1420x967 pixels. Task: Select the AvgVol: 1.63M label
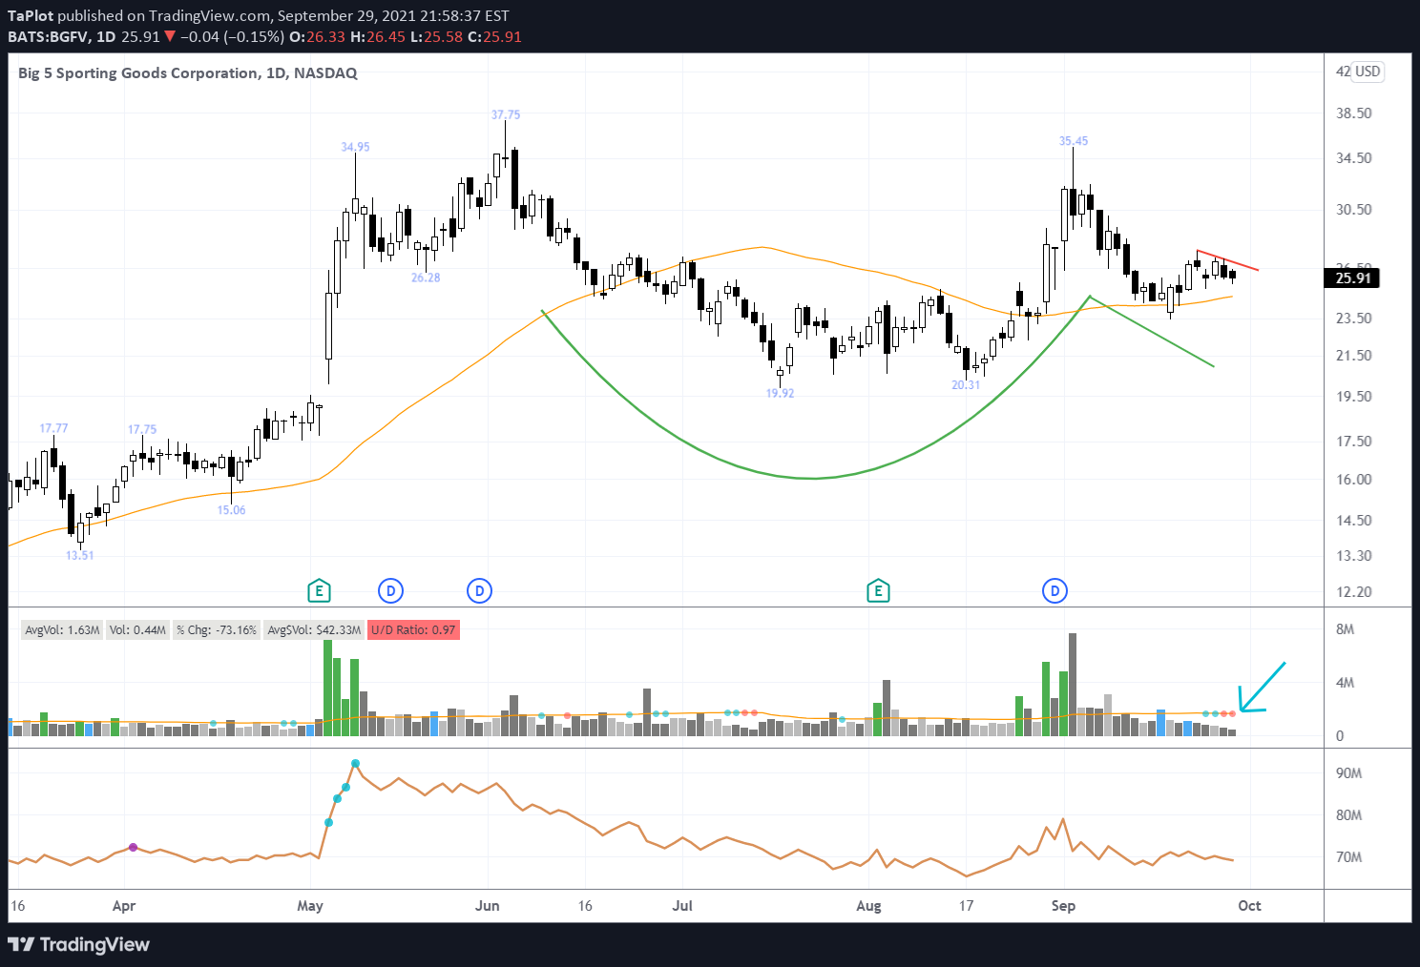click(62, 630)
